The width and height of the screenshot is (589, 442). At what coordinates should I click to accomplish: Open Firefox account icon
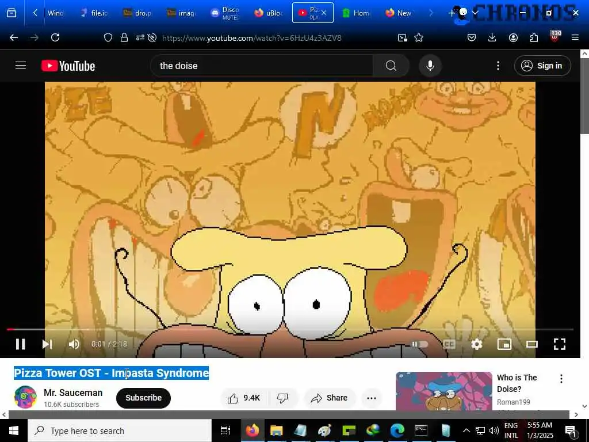coord(513,37)
